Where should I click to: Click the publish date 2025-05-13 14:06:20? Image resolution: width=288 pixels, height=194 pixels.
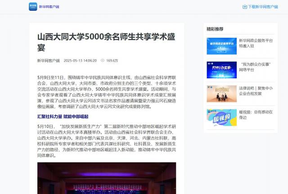point(80,60)
